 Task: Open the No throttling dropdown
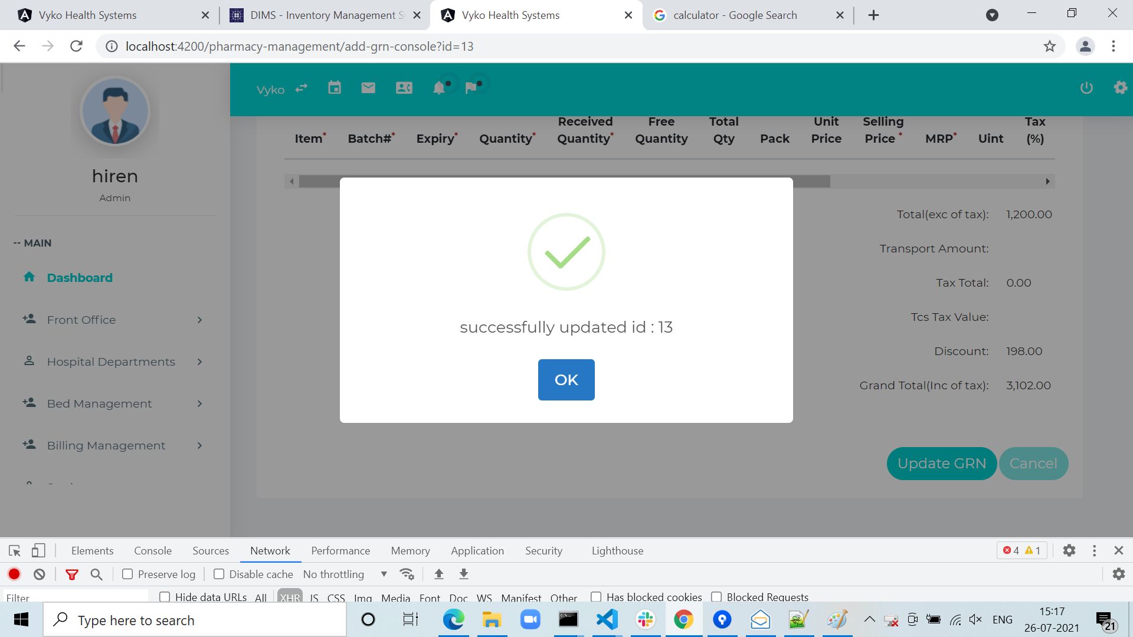(x=345, y=574)
